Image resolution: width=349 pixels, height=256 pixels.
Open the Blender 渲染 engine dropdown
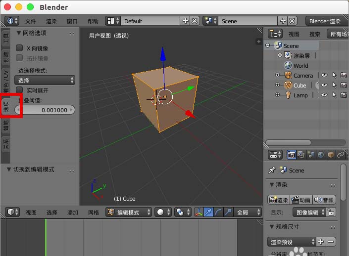[x=326, y=21]
